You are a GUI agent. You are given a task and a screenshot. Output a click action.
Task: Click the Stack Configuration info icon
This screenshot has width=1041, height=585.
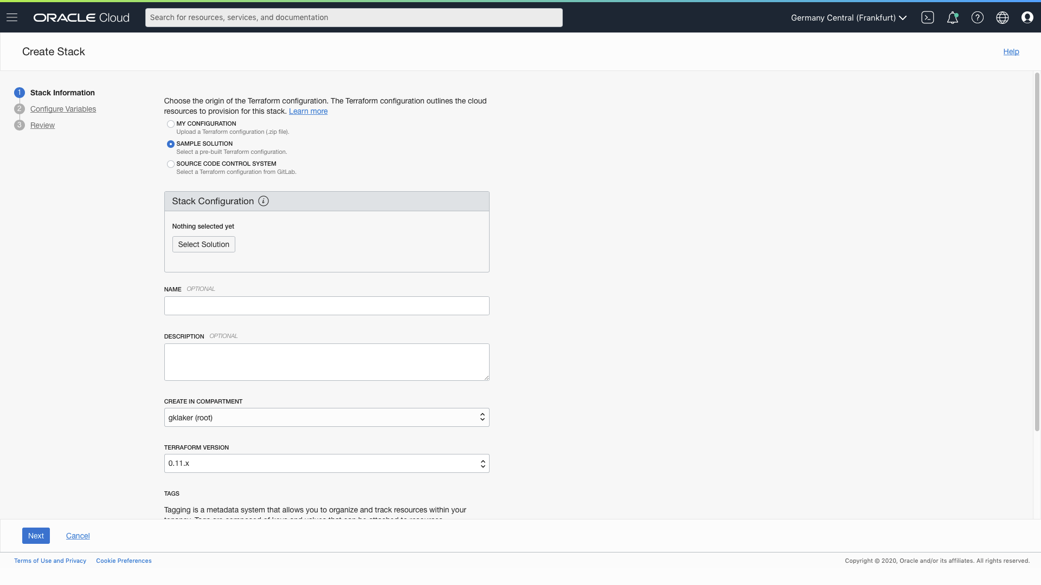coord(264,201)
